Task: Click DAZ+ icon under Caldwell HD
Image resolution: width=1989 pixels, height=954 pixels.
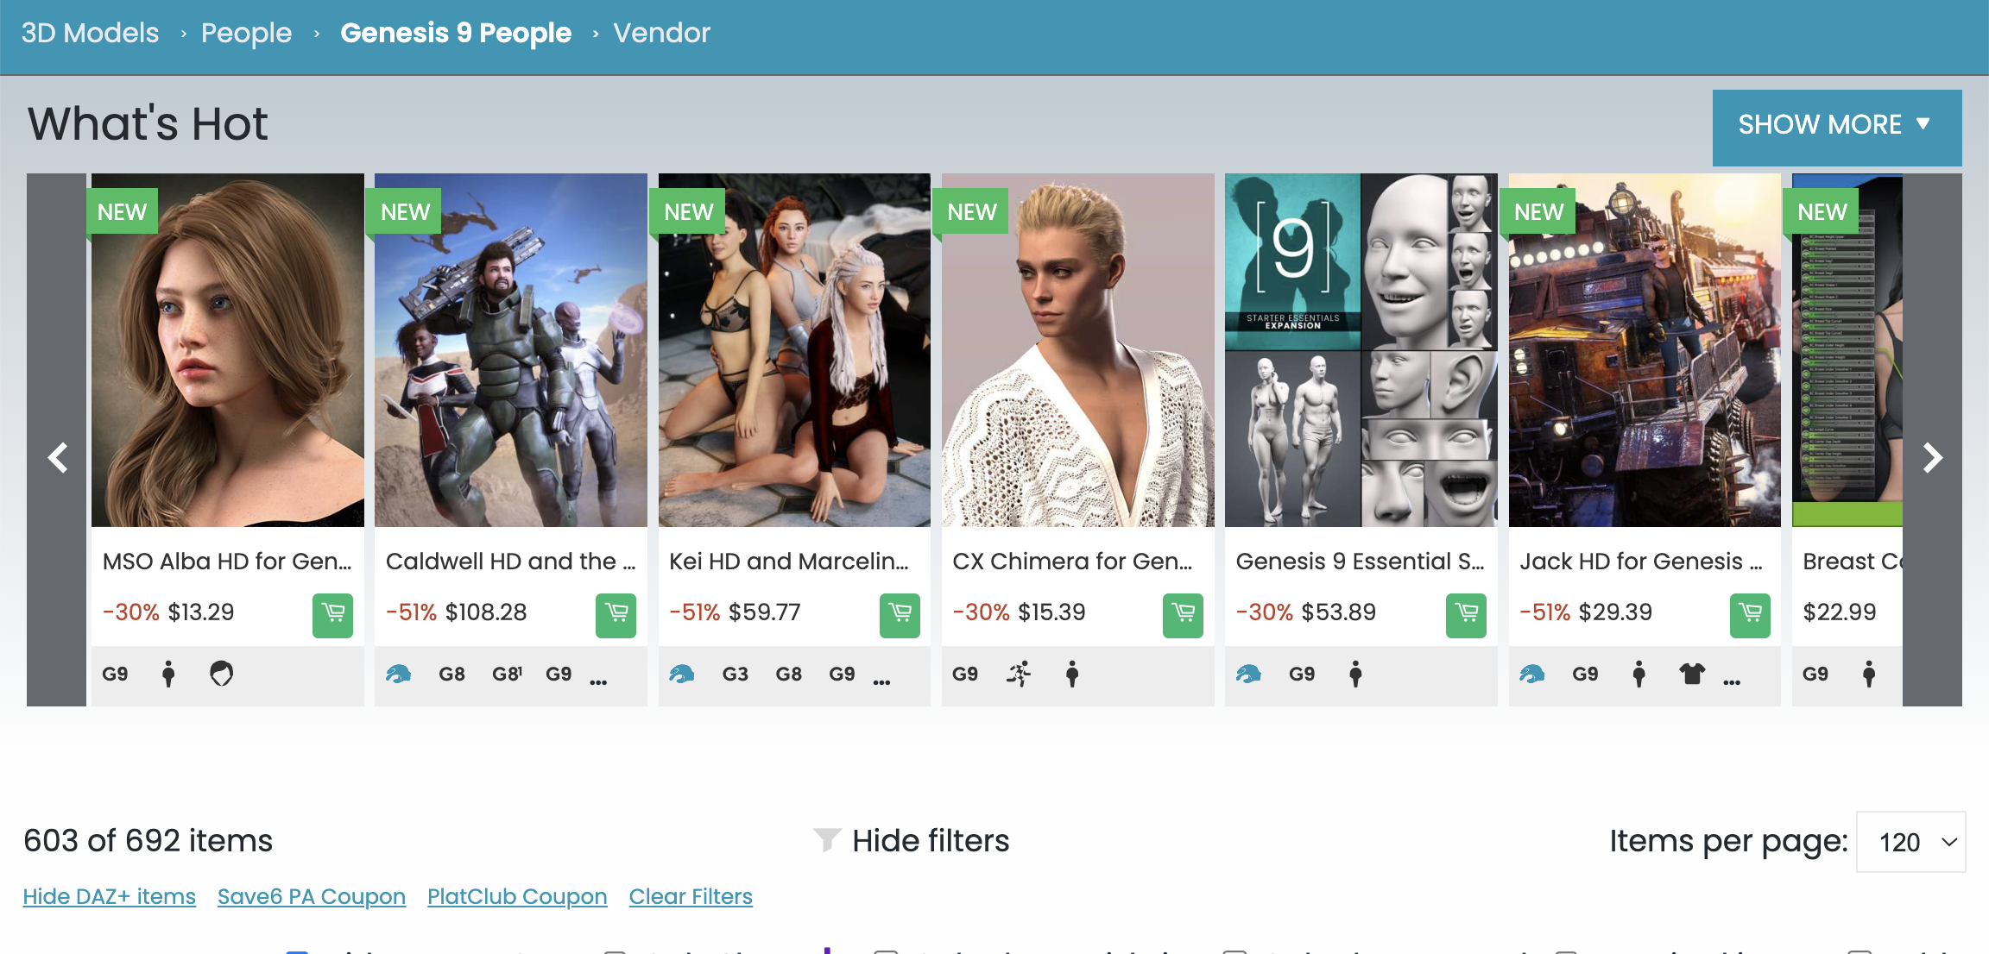Action: coord(398,674)
